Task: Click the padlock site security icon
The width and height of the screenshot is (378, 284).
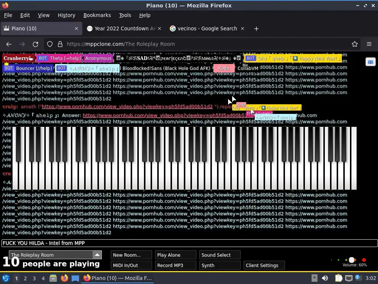Action: click(60, 44)
